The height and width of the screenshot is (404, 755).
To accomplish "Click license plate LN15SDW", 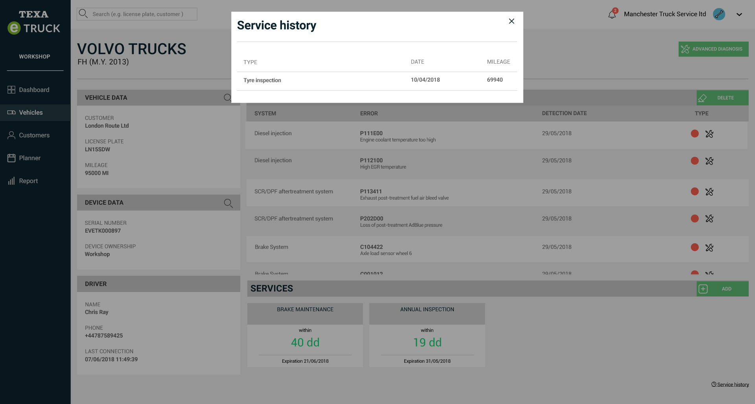I will tap(98, 149).
